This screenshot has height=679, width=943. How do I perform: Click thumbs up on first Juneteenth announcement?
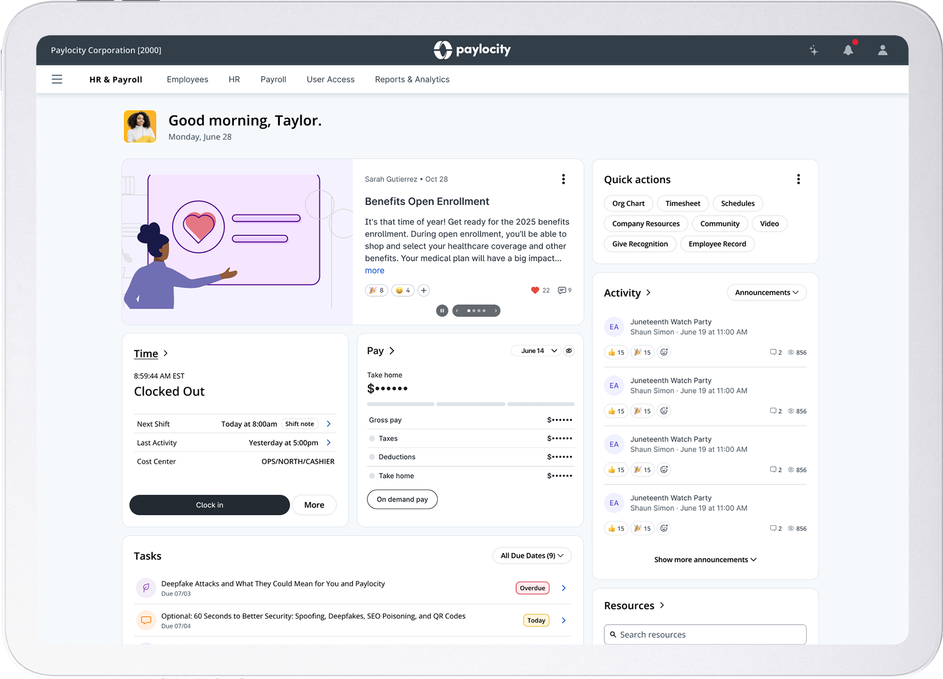coord(616,352)
